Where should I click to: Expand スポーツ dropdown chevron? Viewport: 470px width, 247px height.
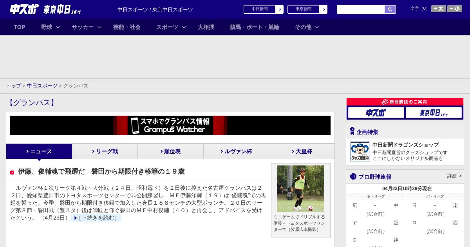(x=184, y=27)
